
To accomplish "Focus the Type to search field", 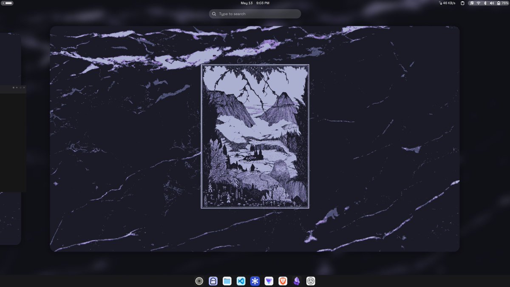I will tap(255, 14).
